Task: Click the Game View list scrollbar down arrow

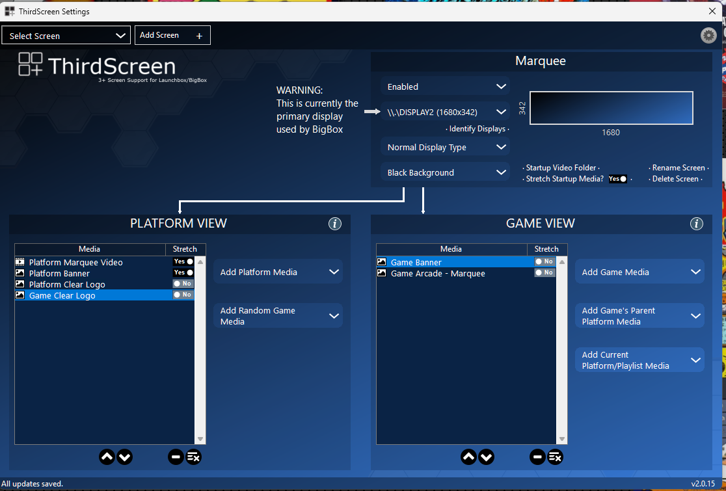Action: point(562,439)
